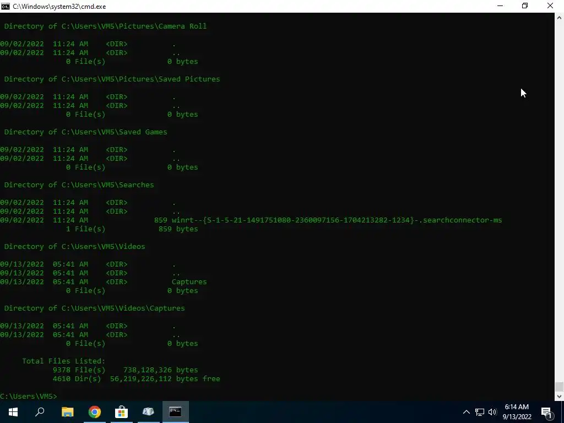Click 'Directory of C:\Users\VM5\Pictures\Saved Pictures' line

click(112, 79)
